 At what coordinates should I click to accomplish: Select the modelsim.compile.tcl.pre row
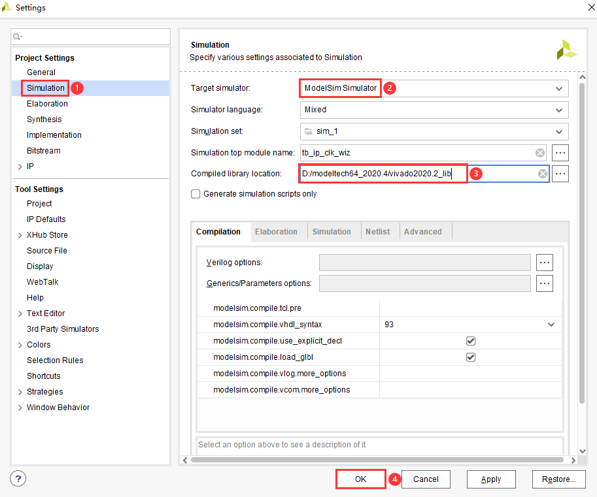coord(380,308)
